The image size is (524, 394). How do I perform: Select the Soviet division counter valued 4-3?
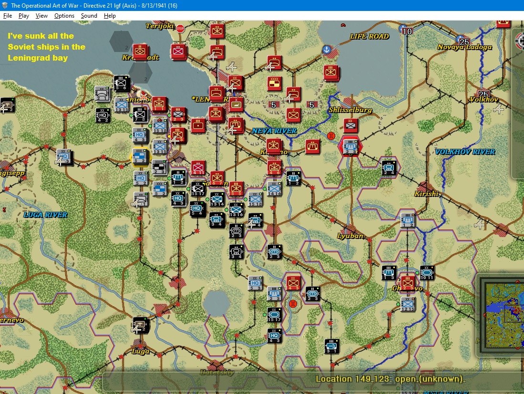click(x=293, y=283)
